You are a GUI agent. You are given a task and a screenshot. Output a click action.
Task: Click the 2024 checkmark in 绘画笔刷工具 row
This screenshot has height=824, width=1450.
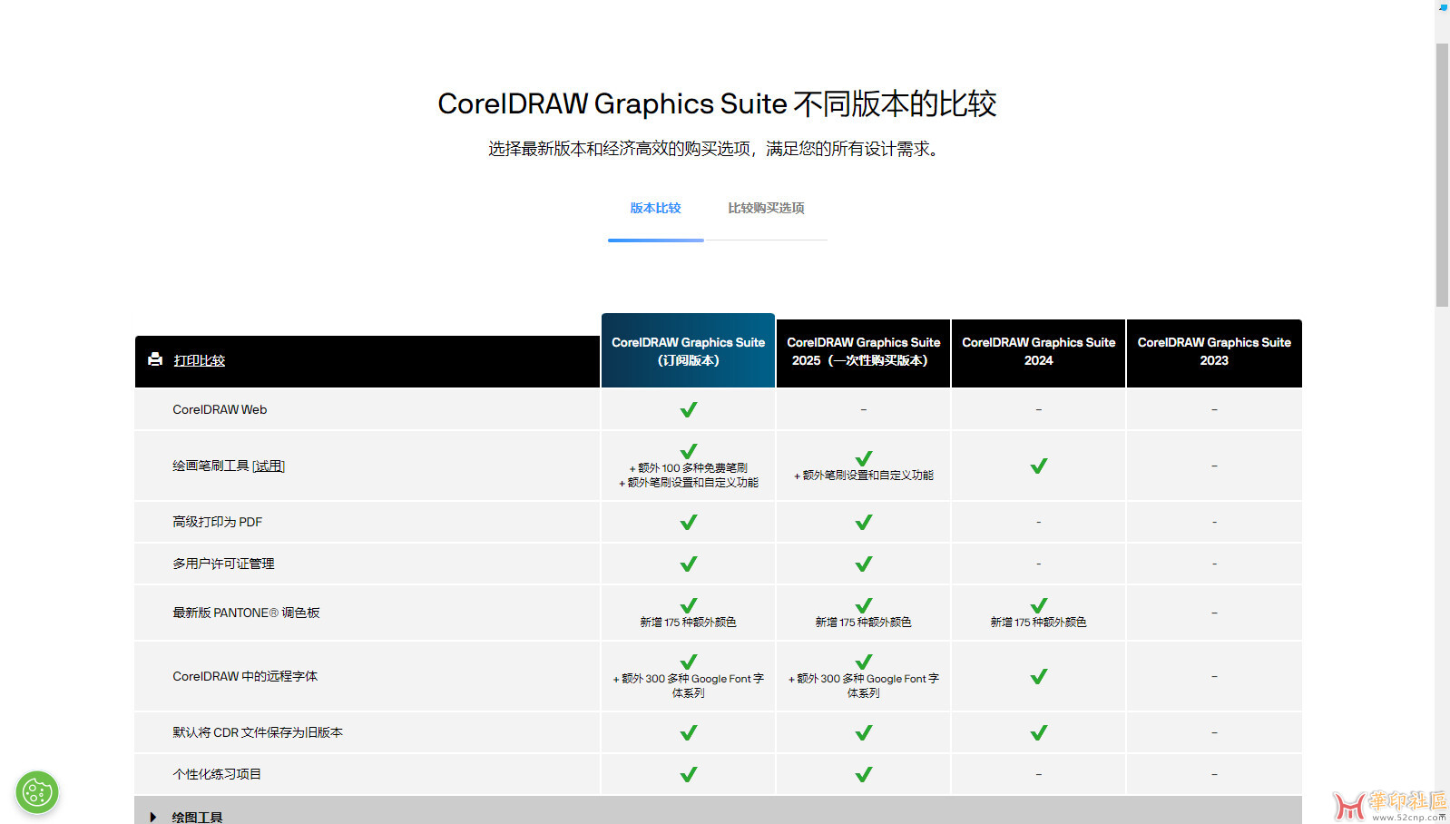click(x=1039, y=466)
